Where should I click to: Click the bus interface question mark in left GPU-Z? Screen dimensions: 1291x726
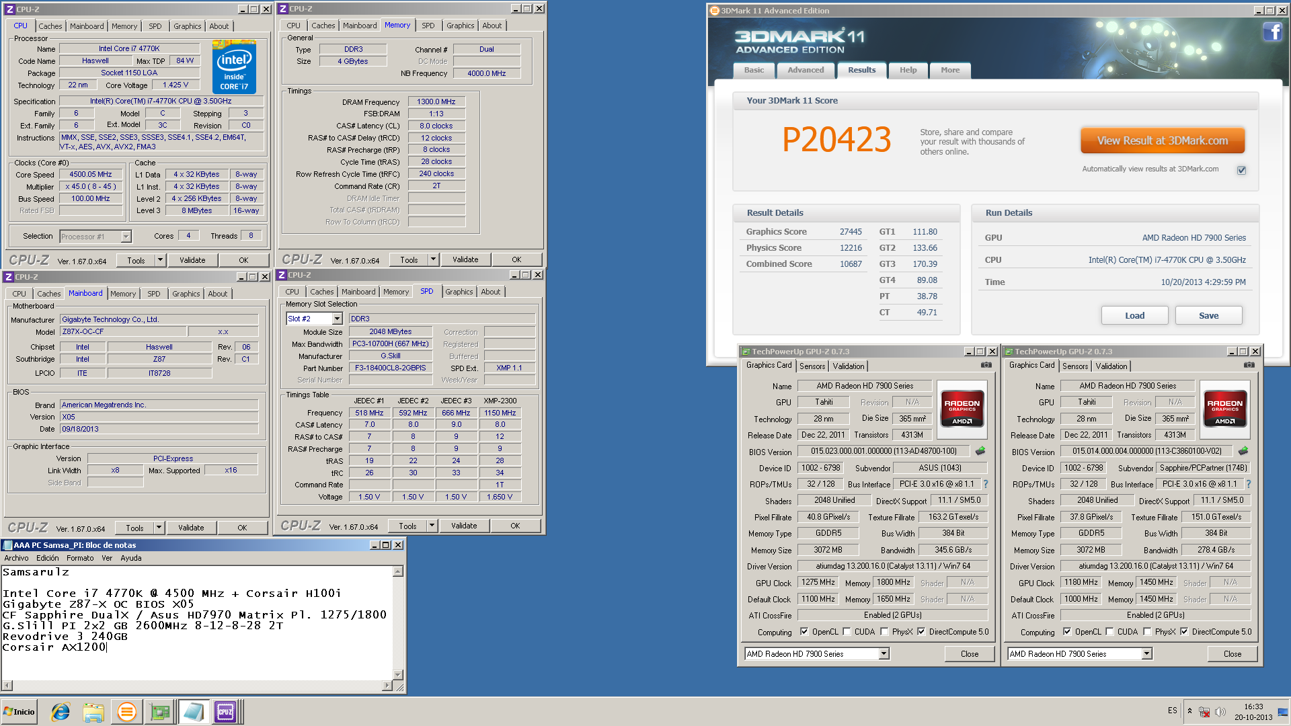pos(986,484)
